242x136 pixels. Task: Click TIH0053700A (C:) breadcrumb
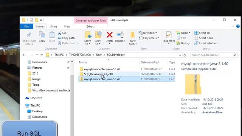80,55
